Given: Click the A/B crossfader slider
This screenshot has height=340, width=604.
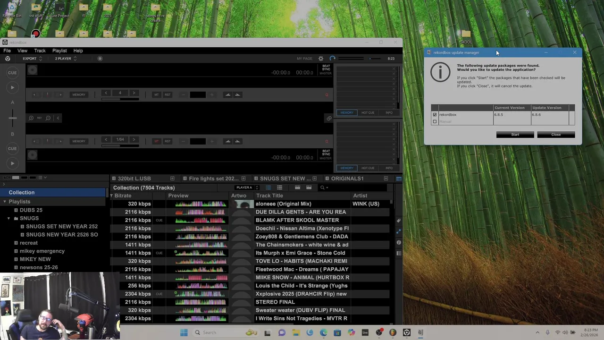Looking at the screenshot, I should (13, 118).
